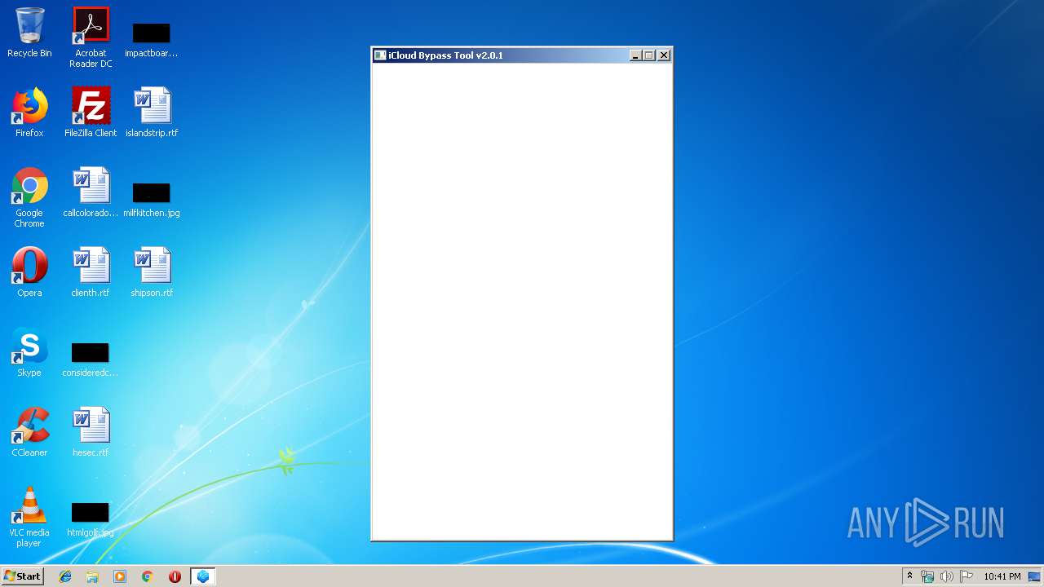Screen dimensions: 1044x587
Task: Open Action Center flag icon
Action: pyautogui.click(x=967, y=576)
